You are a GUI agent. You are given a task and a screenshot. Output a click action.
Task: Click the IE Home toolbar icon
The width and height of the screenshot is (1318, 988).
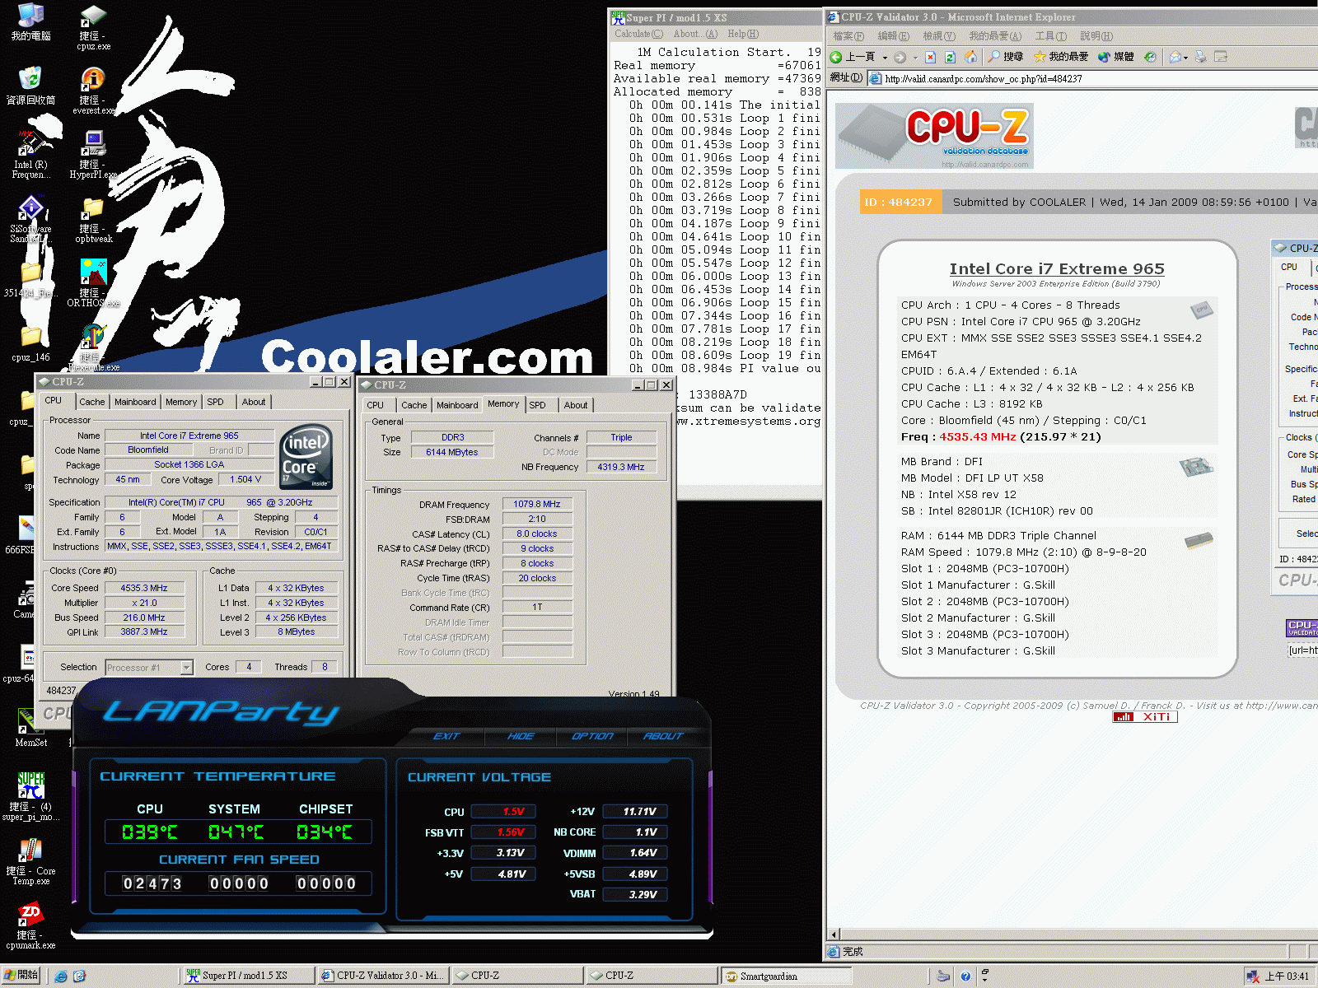(x=970, y=57)
